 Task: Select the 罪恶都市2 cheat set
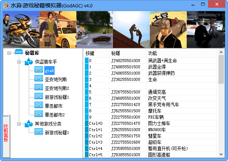click(x=55, y=115)
